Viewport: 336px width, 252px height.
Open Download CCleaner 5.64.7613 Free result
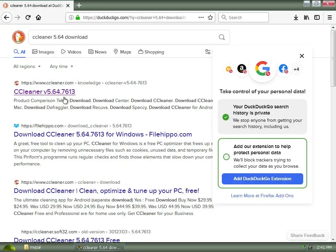tap(67, 240)
